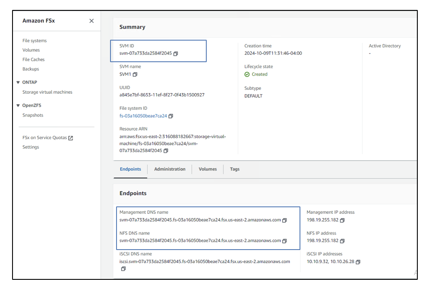Select the Tags tab

[x=235, y=169]
